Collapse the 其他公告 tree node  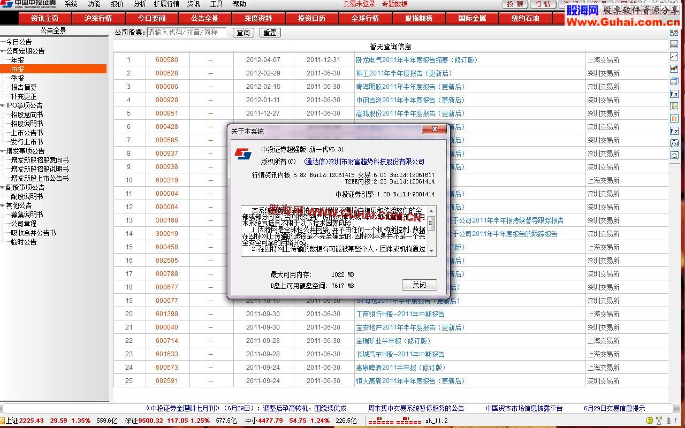click(3, 205)
